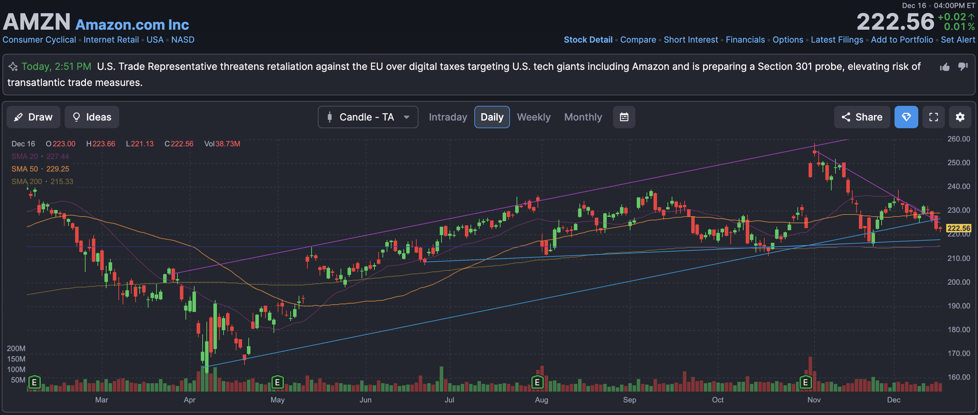This screenshot has width=978, height=415.
Task: Toggle the Daily timeframe button
Action: tap(492, 117)
